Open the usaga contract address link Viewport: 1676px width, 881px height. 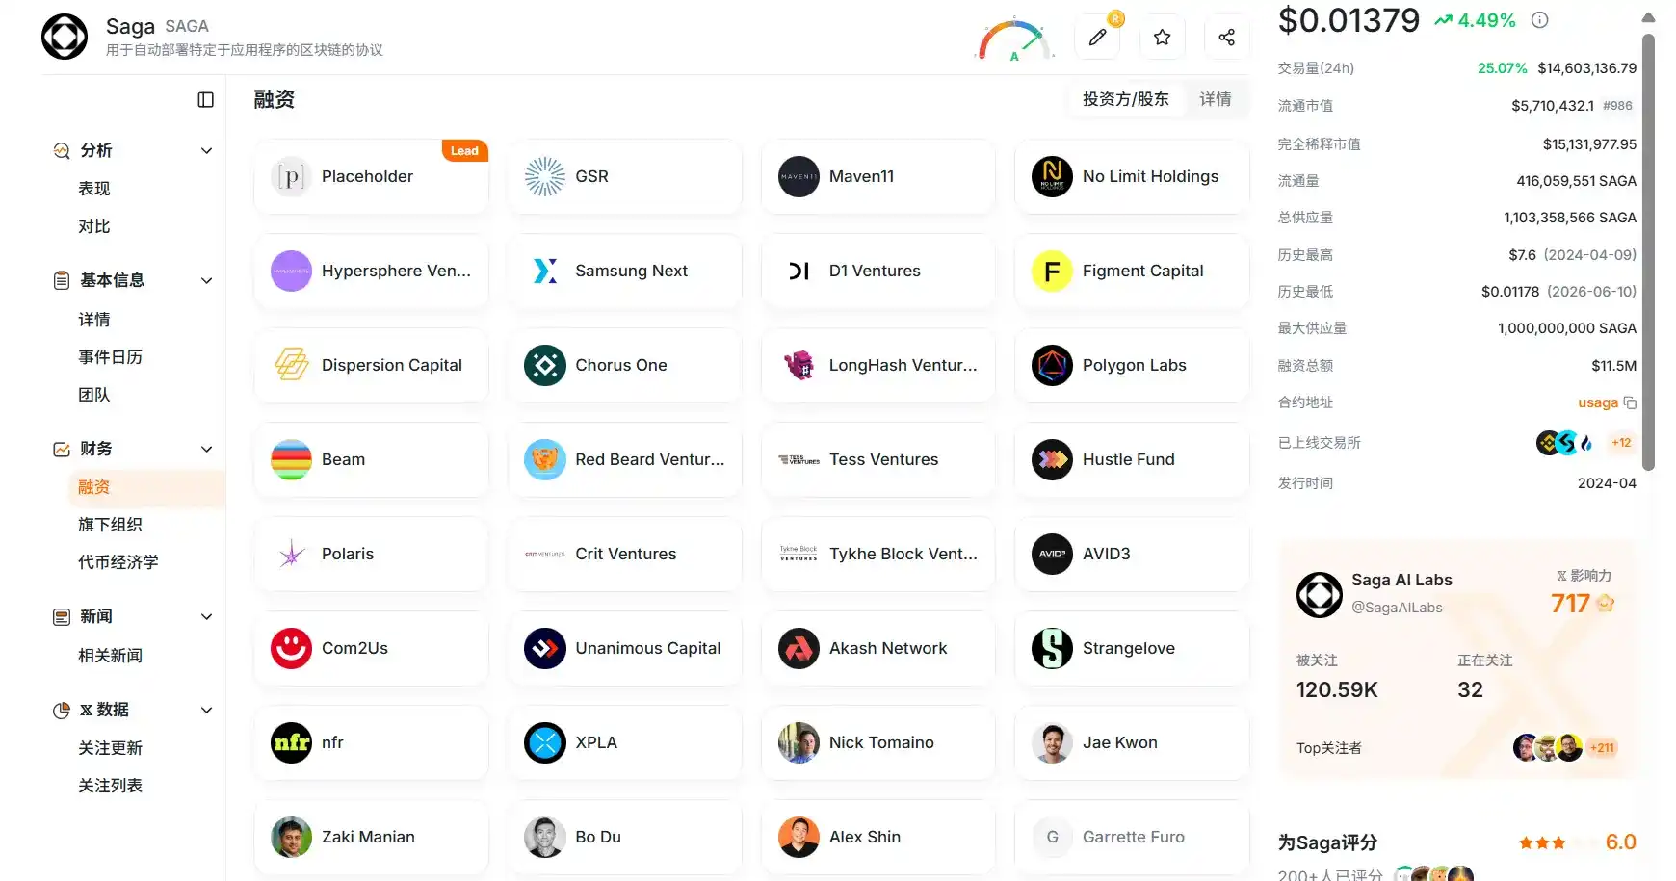pyautogui.click(x=1597, y=402)
